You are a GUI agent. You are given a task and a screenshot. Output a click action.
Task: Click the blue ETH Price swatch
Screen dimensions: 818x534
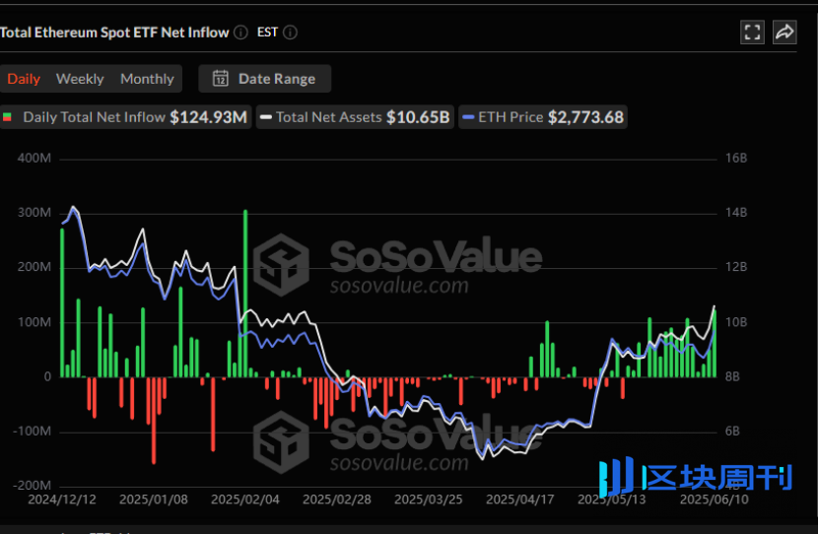pyautogui.click(x=468, y=117)
